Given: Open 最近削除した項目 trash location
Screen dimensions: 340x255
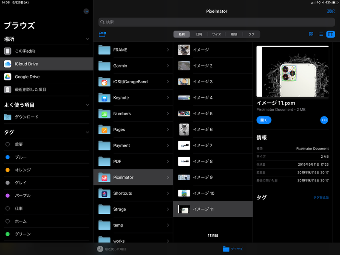Looking at the screenshot, I should [x=47, y=90].
